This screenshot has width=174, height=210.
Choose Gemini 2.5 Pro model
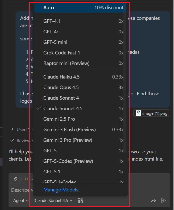point(80,119)
